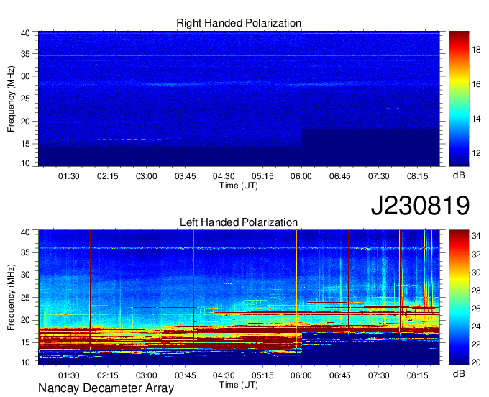Pick the 05:15 time tick on Left Handed plot
489x397 pixels.
point(262,375)
